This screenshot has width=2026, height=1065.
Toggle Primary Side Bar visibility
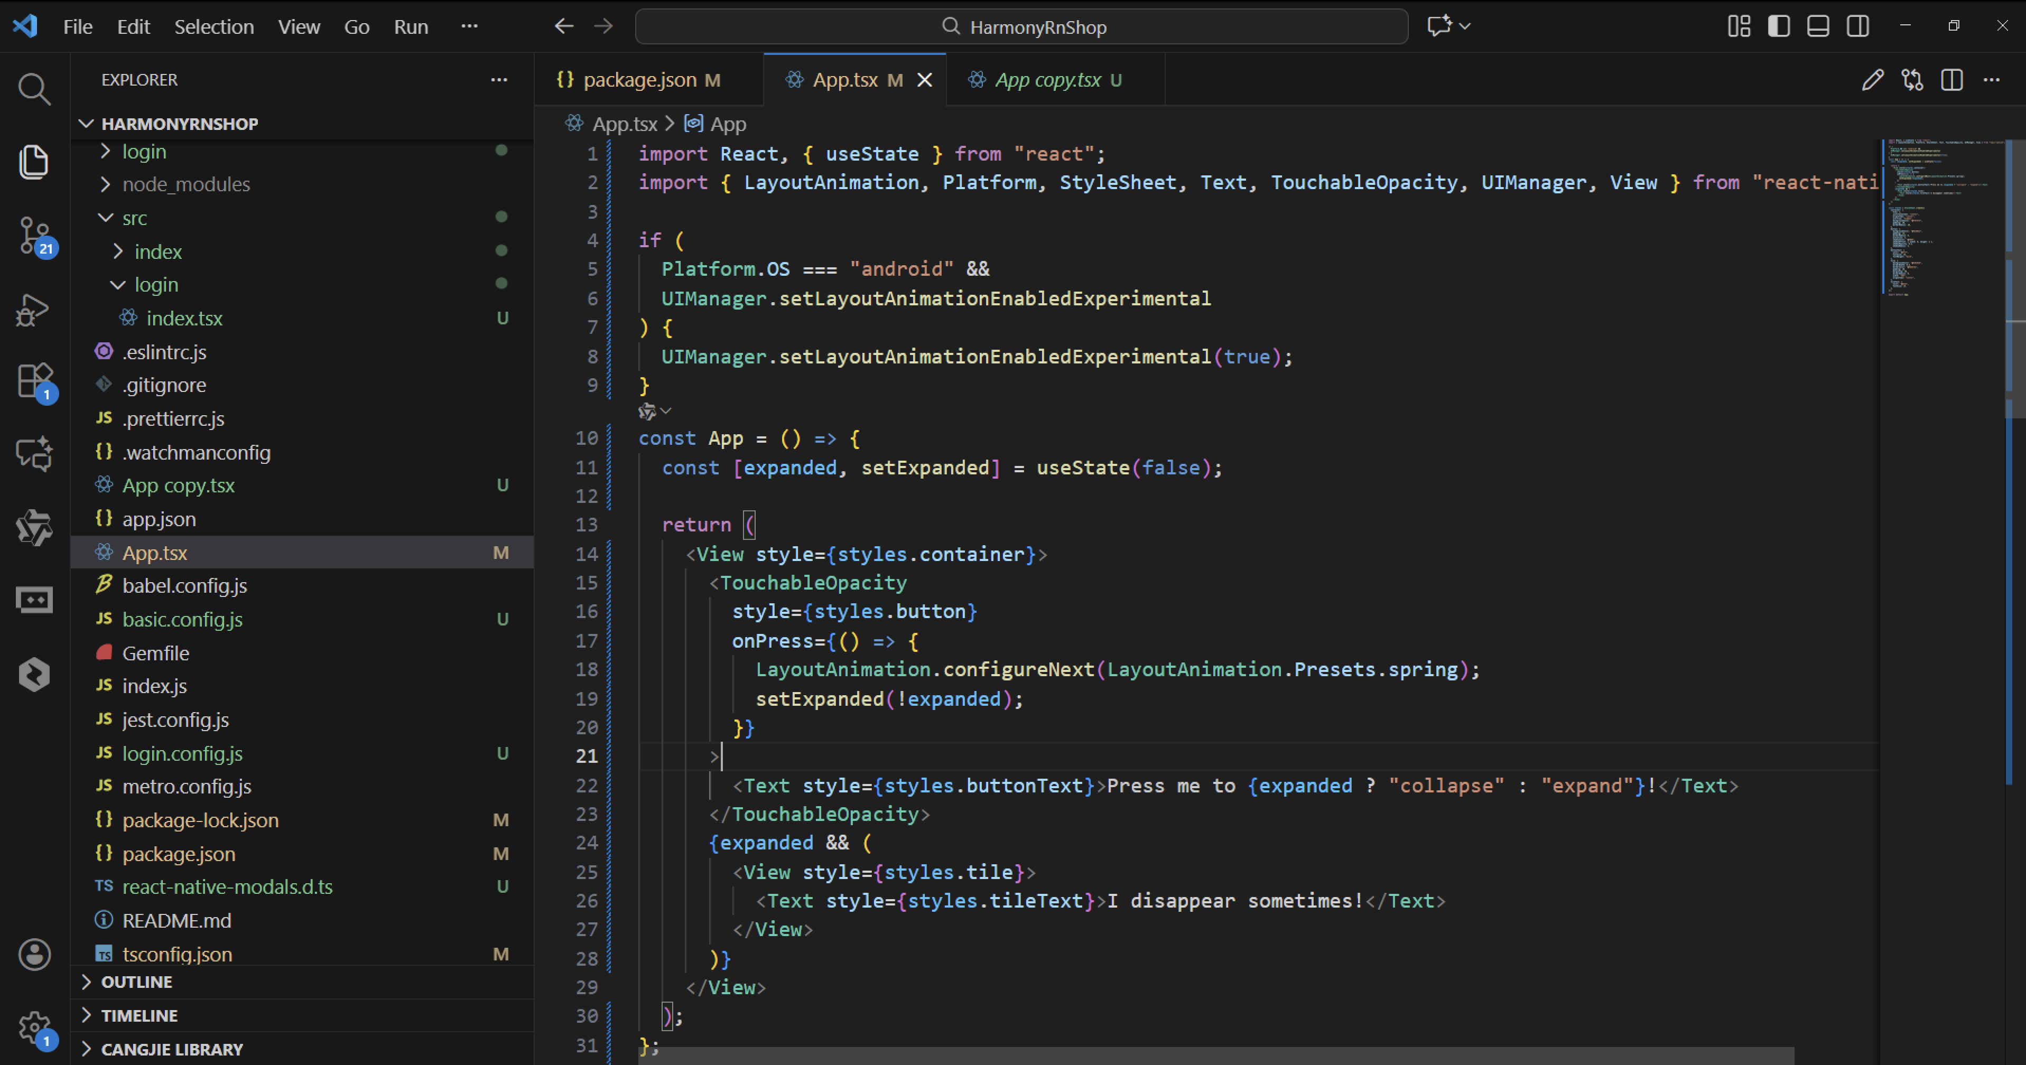click(1778, 26)
